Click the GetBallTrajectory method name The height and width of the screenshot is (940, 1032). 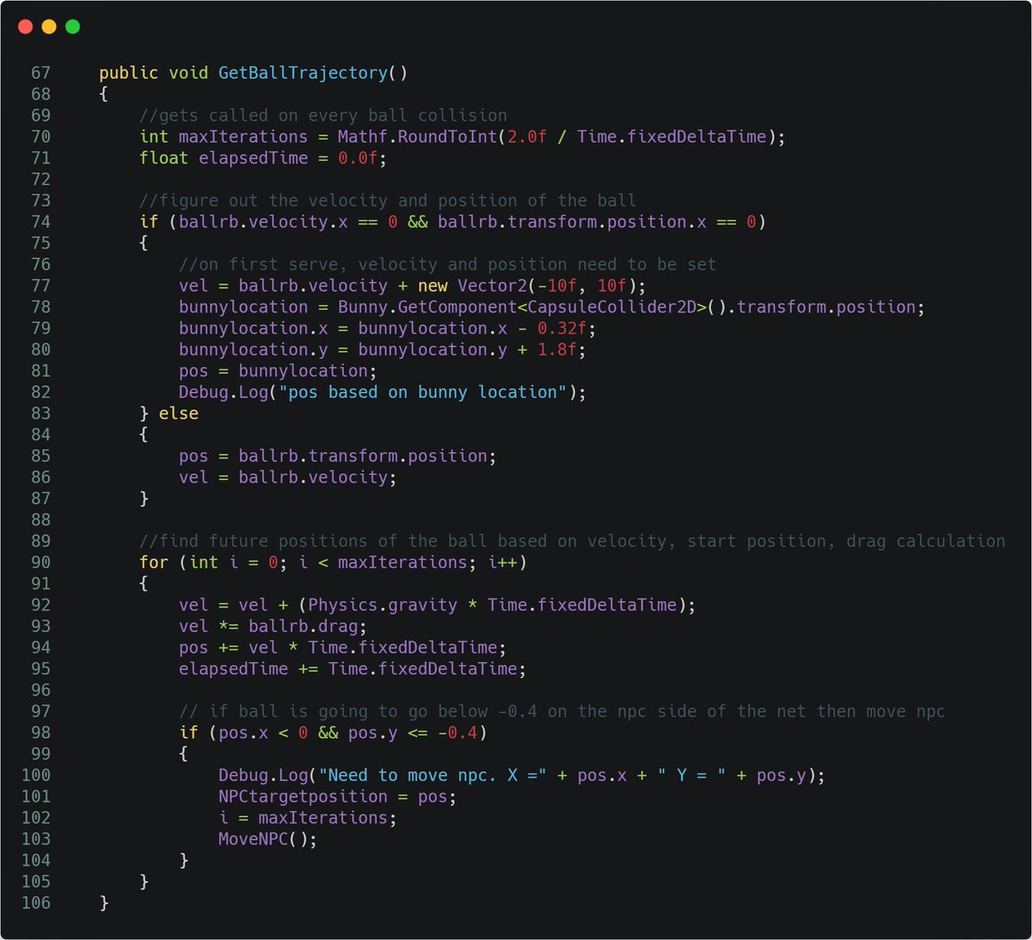(x=303, y=73)
